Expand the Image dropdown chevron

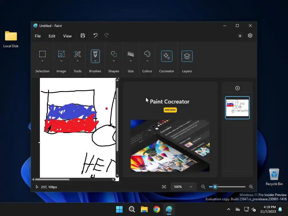[x=61, y=61]
